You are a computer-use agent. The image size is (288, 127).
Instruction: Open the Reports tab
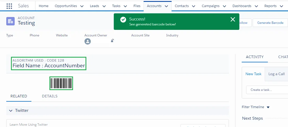pos(270,6)
